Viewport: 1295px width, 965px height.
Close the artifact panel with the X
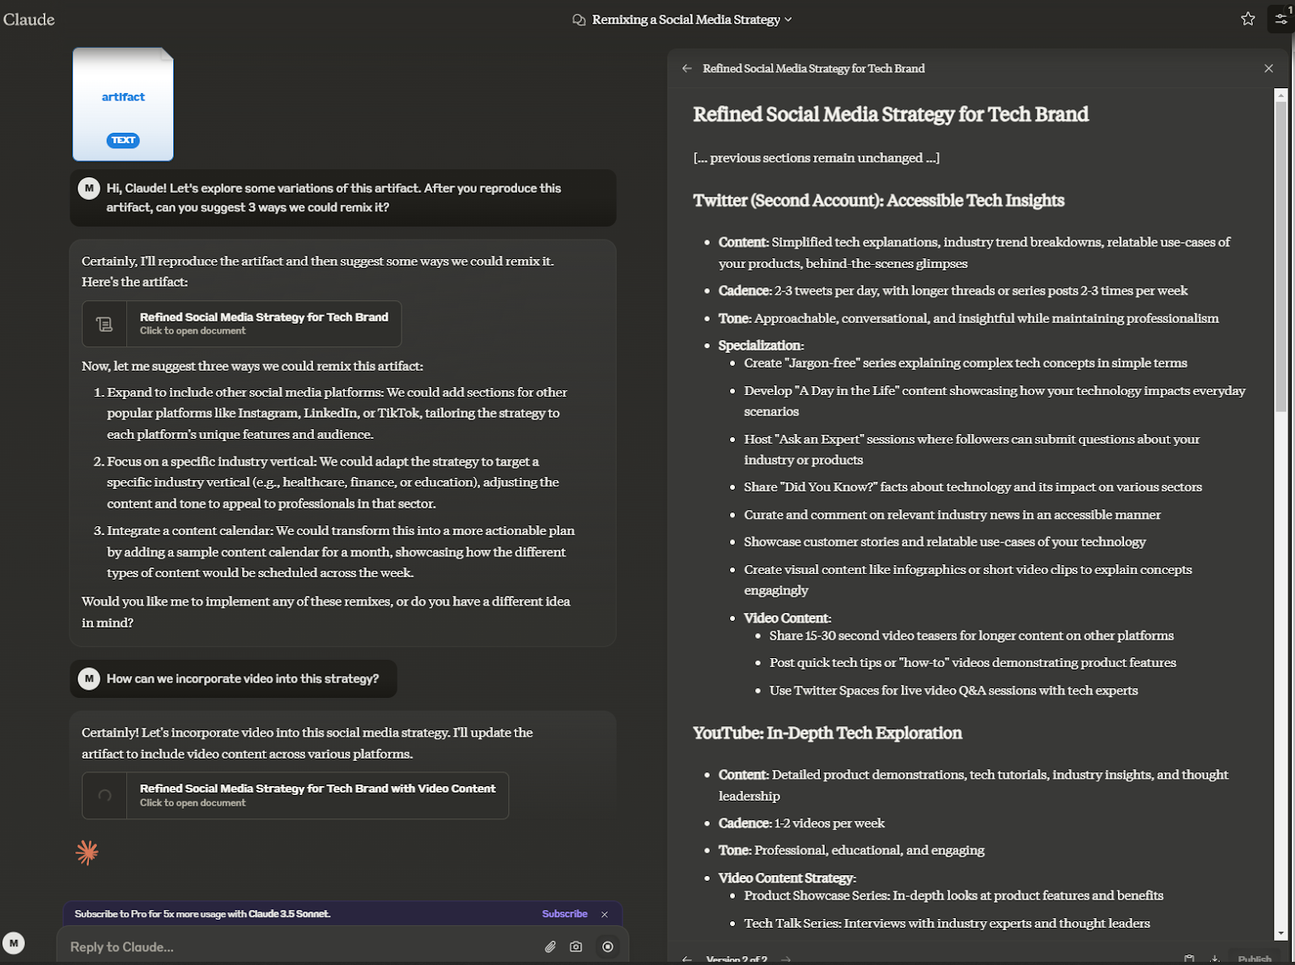coord(1268,69)
